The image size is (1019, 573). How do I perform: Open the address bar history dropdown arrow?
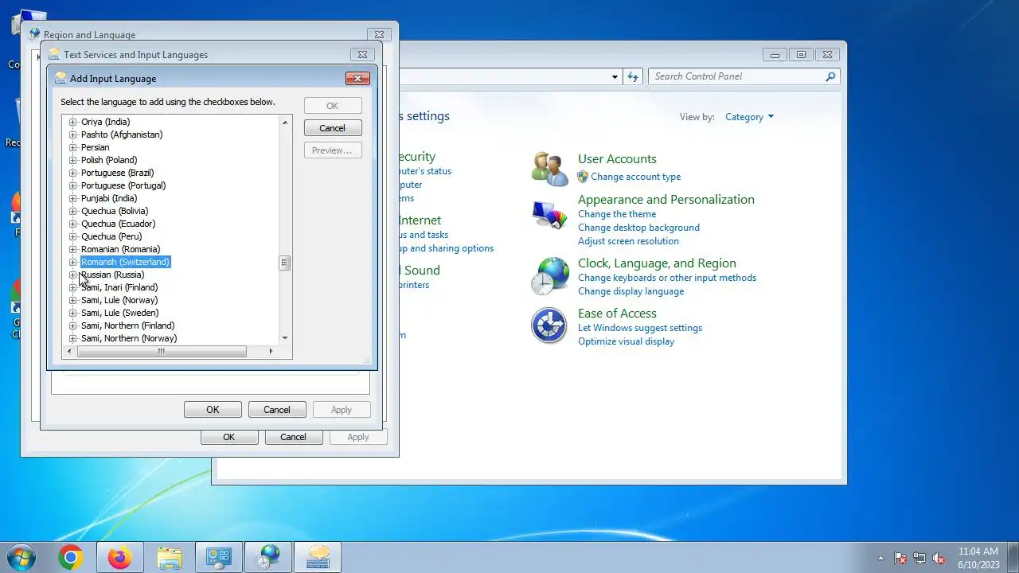pyautogui.click(x=615, y=77)
